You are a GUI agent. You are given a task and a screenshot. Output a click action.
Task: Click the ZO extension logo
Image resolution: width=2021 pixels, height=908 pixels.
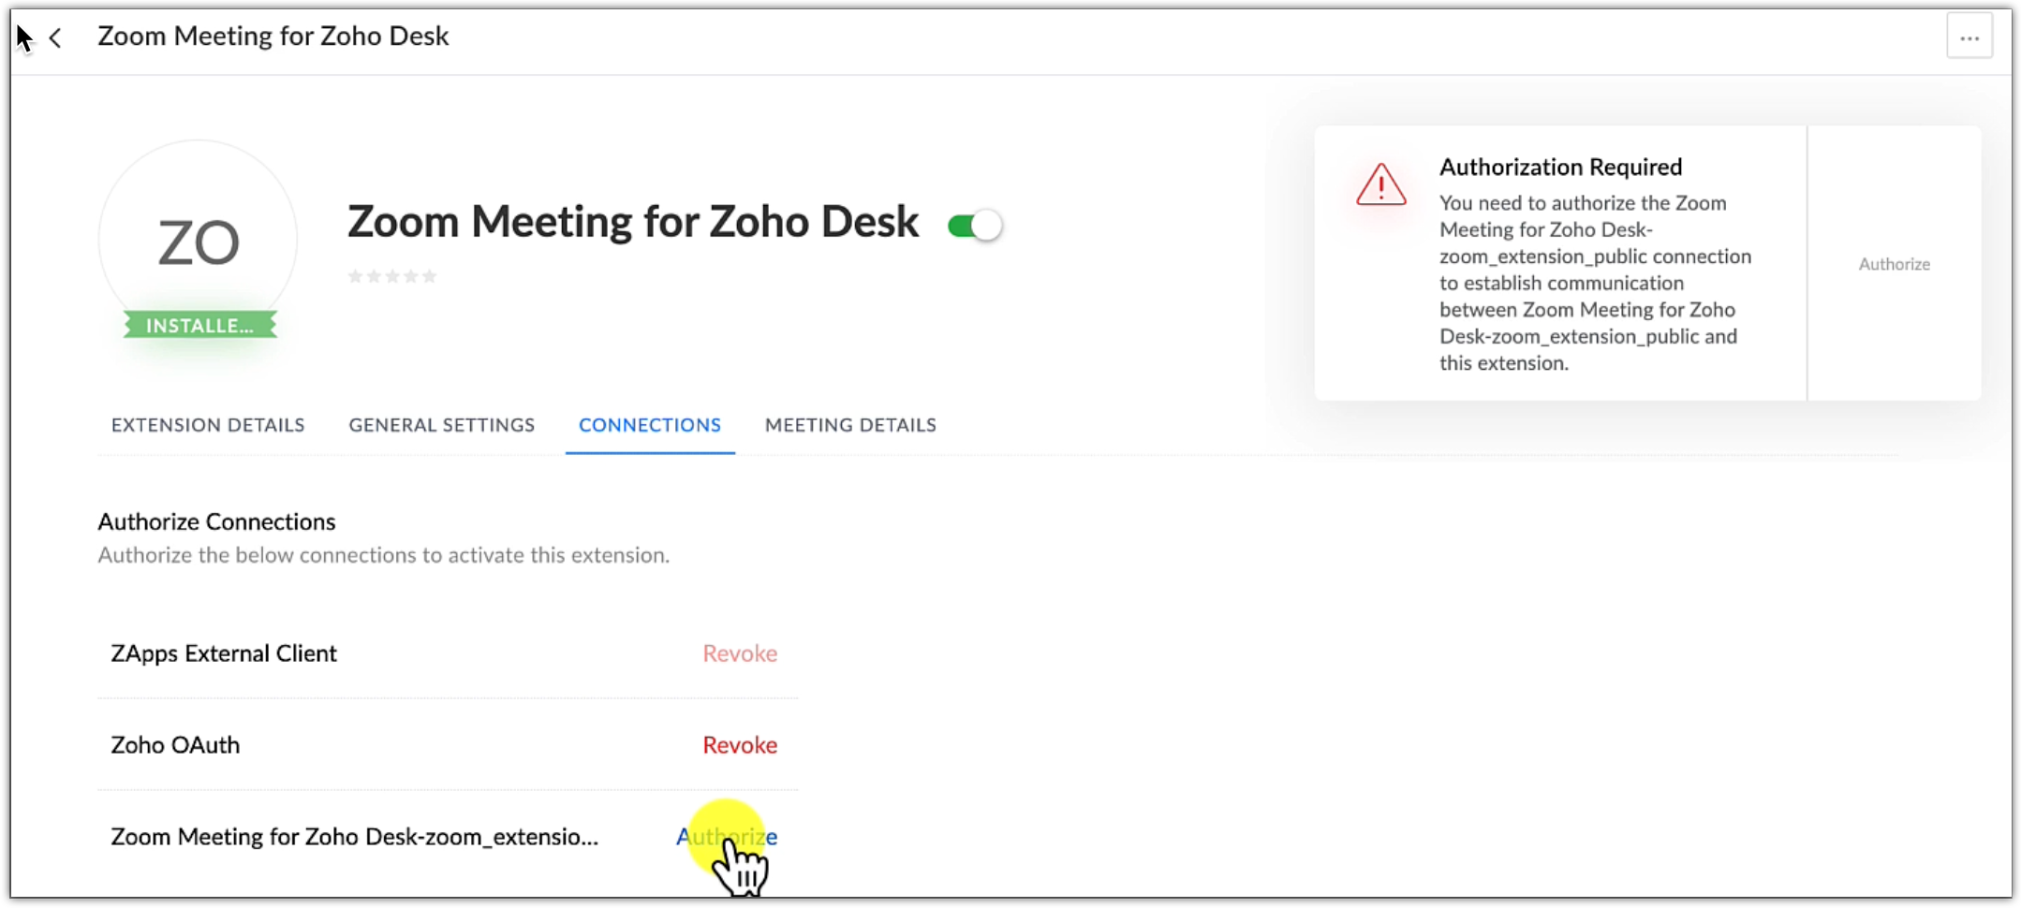pyautogui.click(x=199, y=241)
